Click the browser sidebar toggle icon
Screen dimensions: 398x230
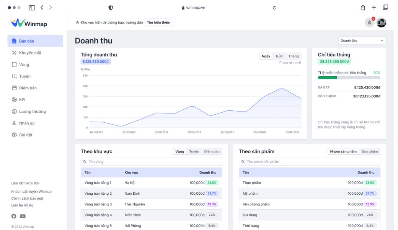coord(32,8)
